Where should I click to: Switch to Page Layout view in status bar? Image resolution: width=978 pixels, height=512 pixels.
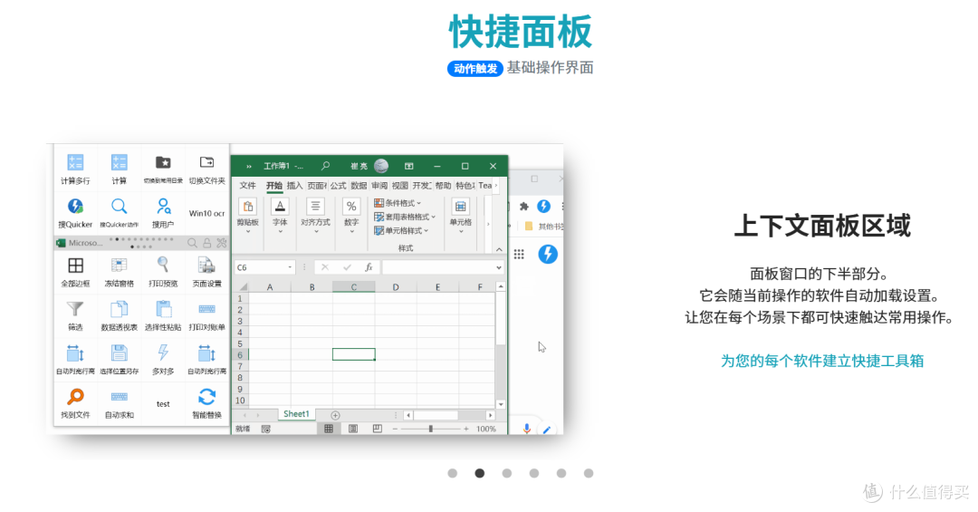tap(353, 429)
